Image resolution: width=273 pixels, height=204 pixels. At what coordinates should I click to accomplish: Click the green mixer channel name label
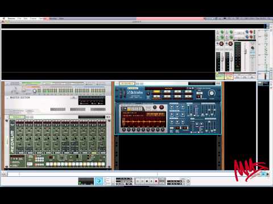coord(220,76)
